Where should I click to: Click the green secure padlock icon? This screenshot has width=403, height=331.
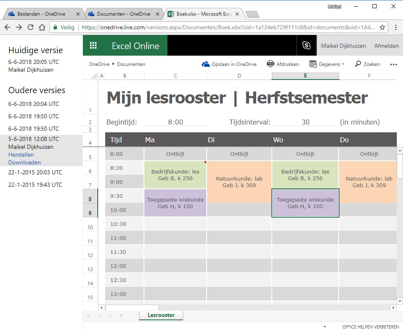55,27
